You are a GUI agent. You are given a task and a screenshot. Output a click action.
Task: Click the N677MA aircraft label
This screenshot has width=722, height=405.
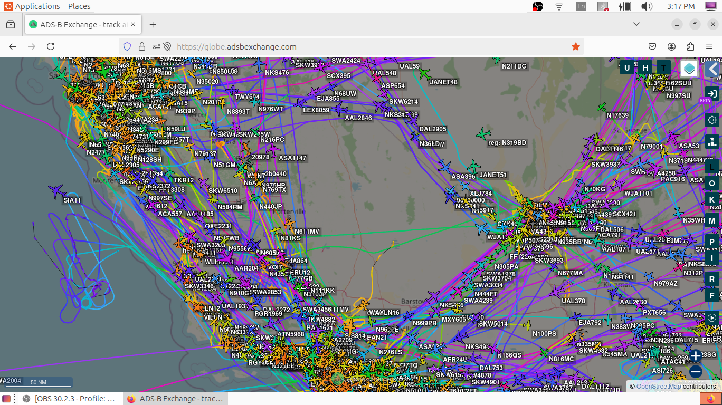tap(571, 273)
